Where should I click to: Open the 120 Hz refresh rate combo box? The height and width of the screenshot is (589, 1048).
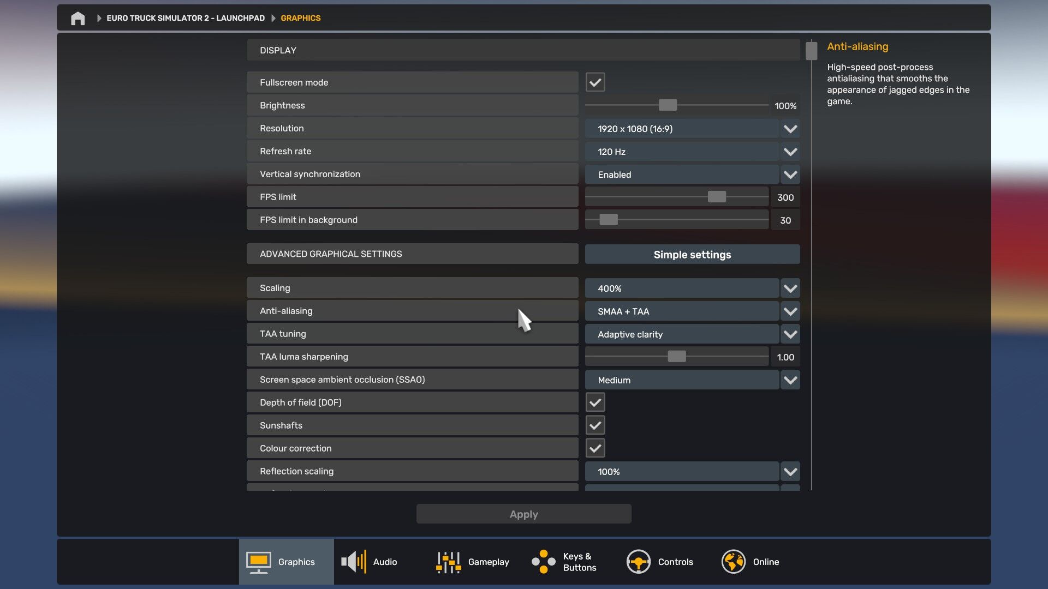[682, 152]
